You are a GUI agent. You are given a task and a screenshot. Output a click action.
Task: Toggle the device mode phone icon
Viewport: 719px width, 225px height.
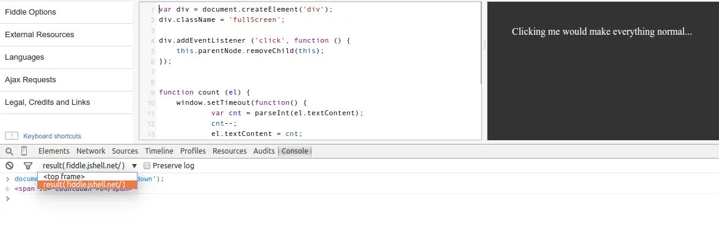(24, 151)
